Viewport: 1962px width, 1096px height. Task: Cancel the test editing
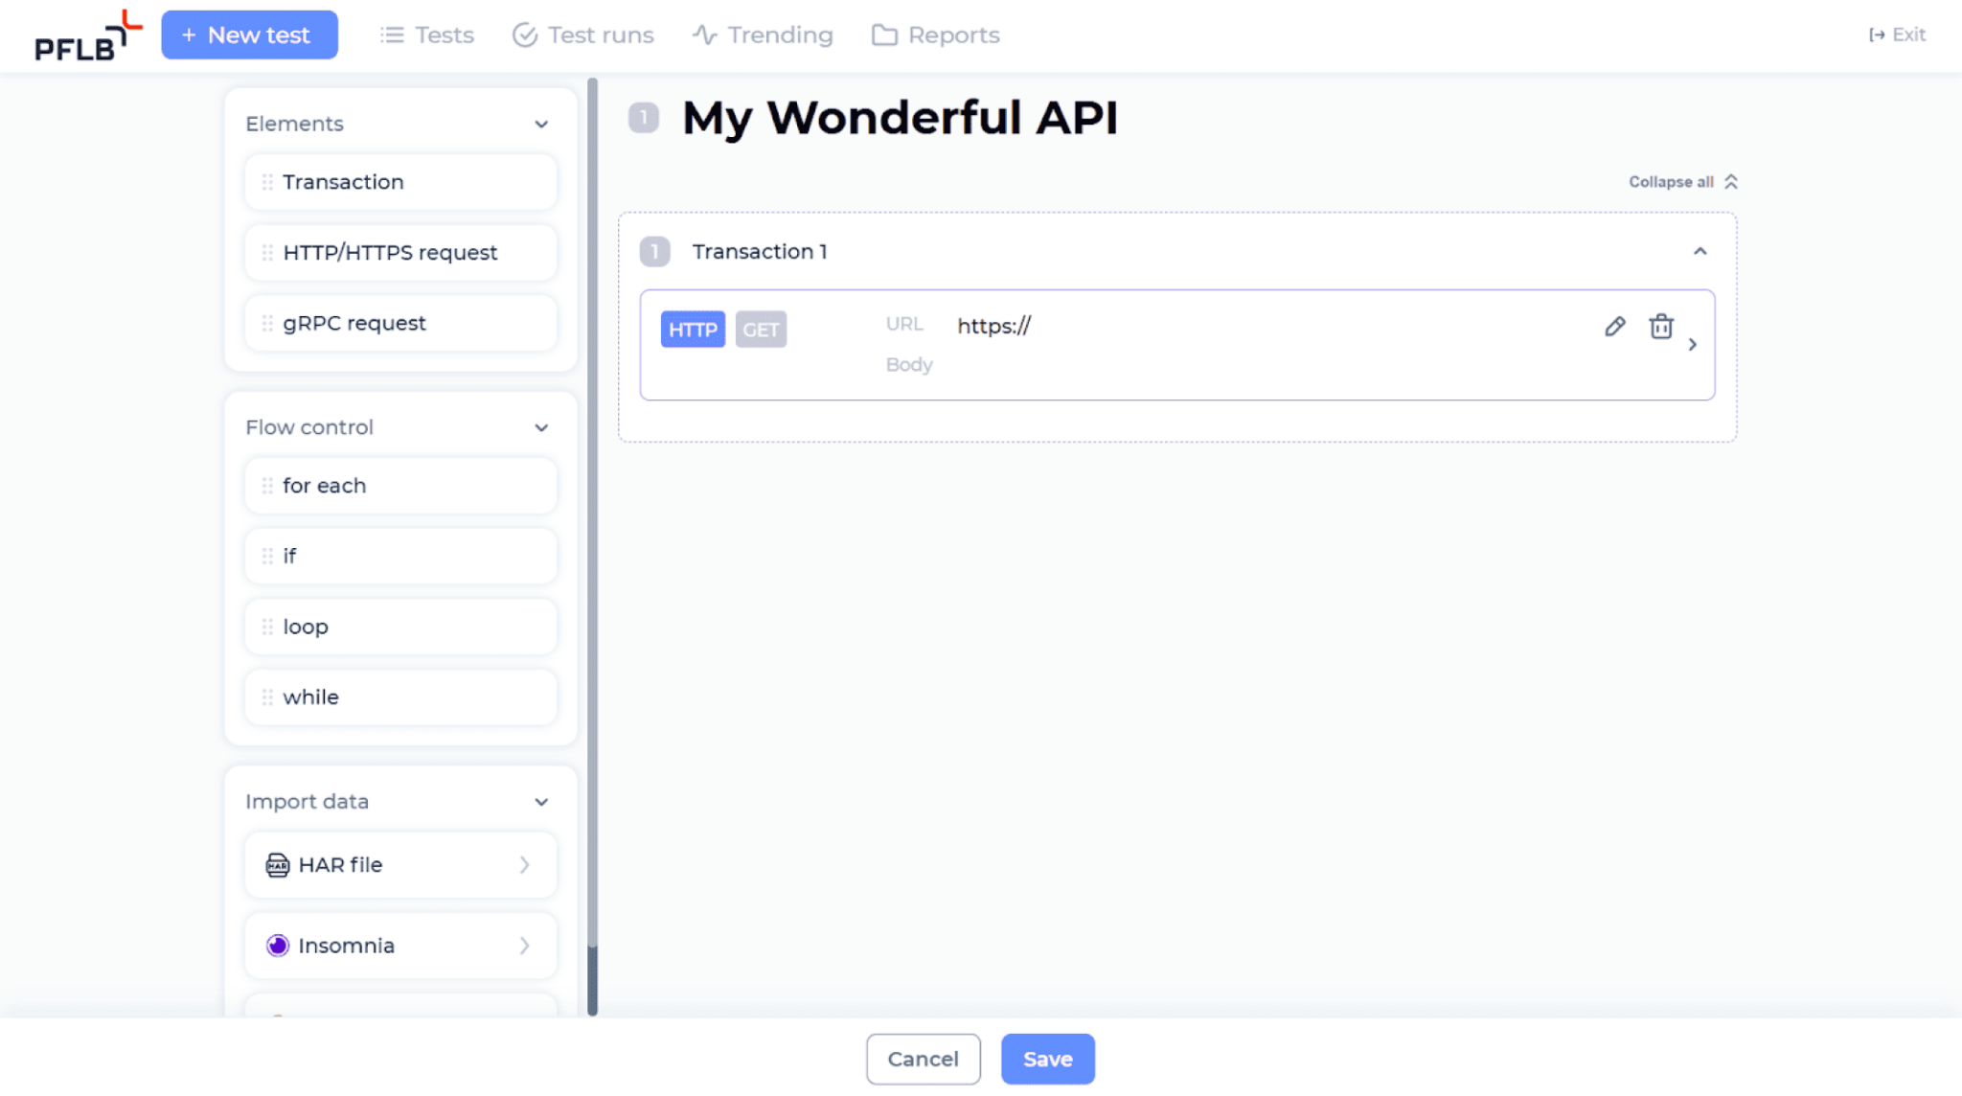click(923, 1060)
